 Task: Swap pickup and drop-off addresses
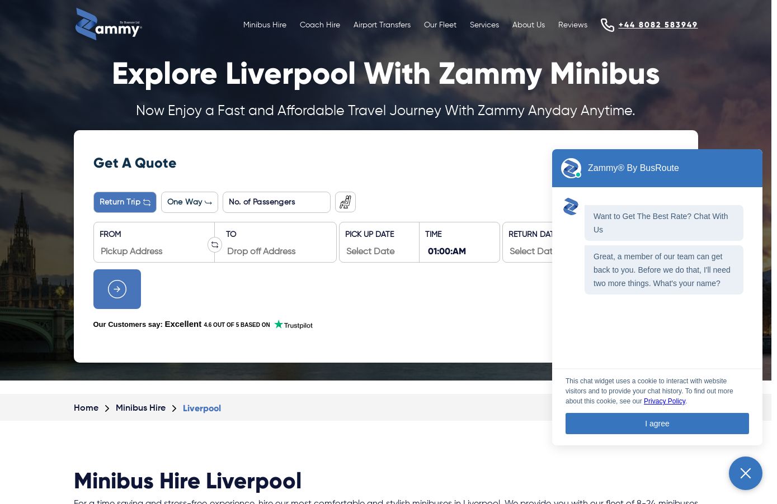tap(215, 245)
